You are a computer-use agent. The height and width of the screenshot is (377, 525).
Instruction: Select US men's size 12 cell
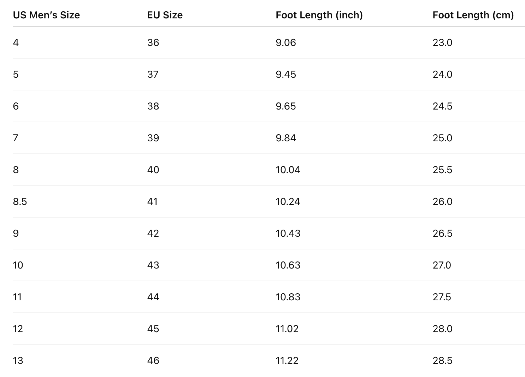pos(18,329)
